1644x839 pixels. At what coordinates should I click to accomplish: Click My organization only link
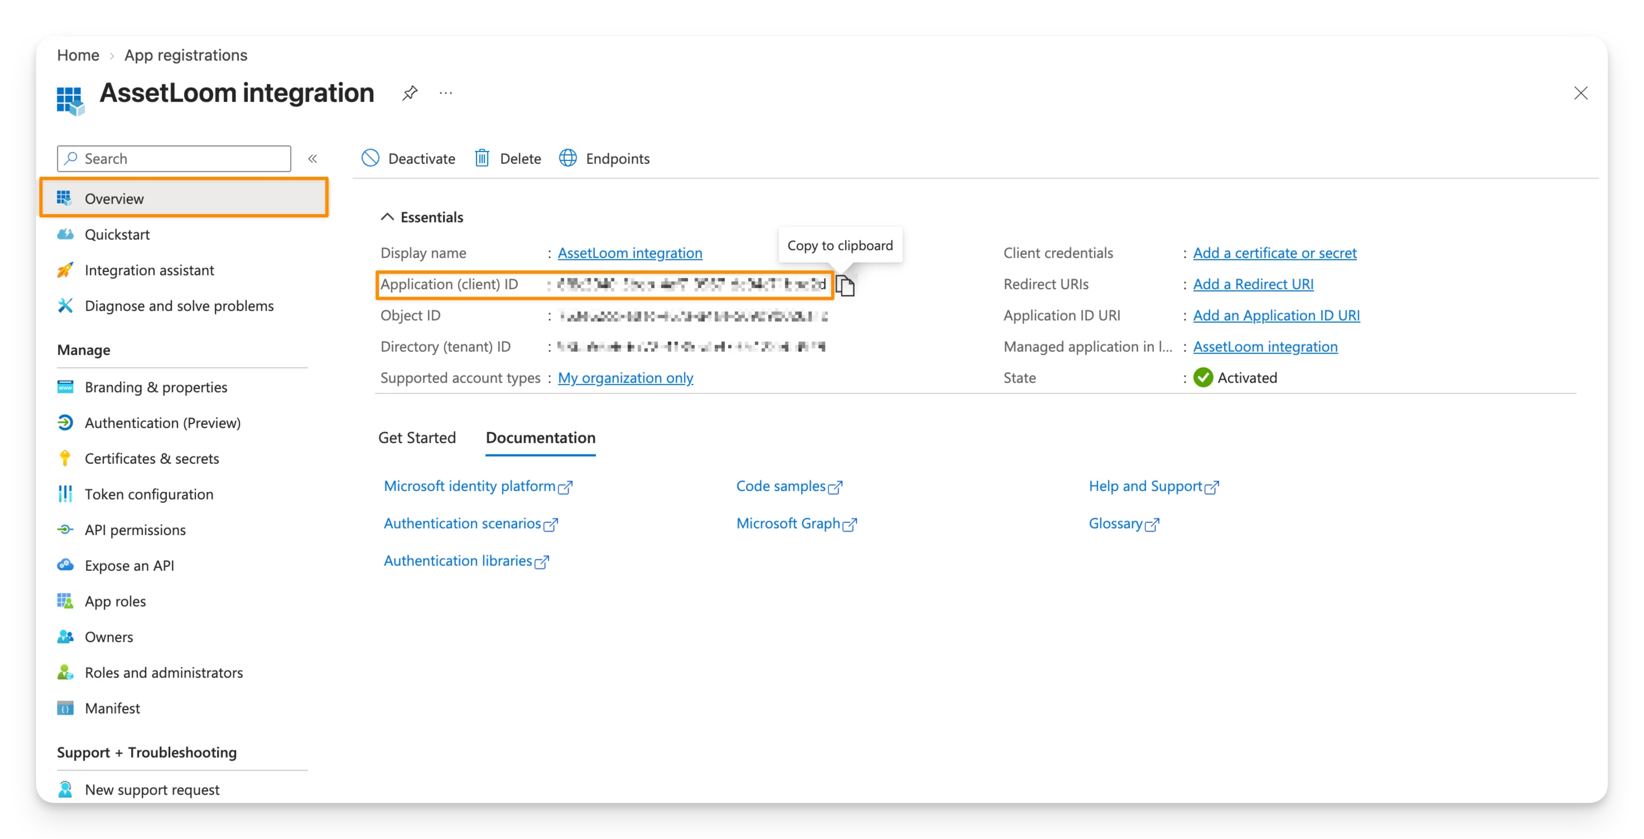(625, 378)
